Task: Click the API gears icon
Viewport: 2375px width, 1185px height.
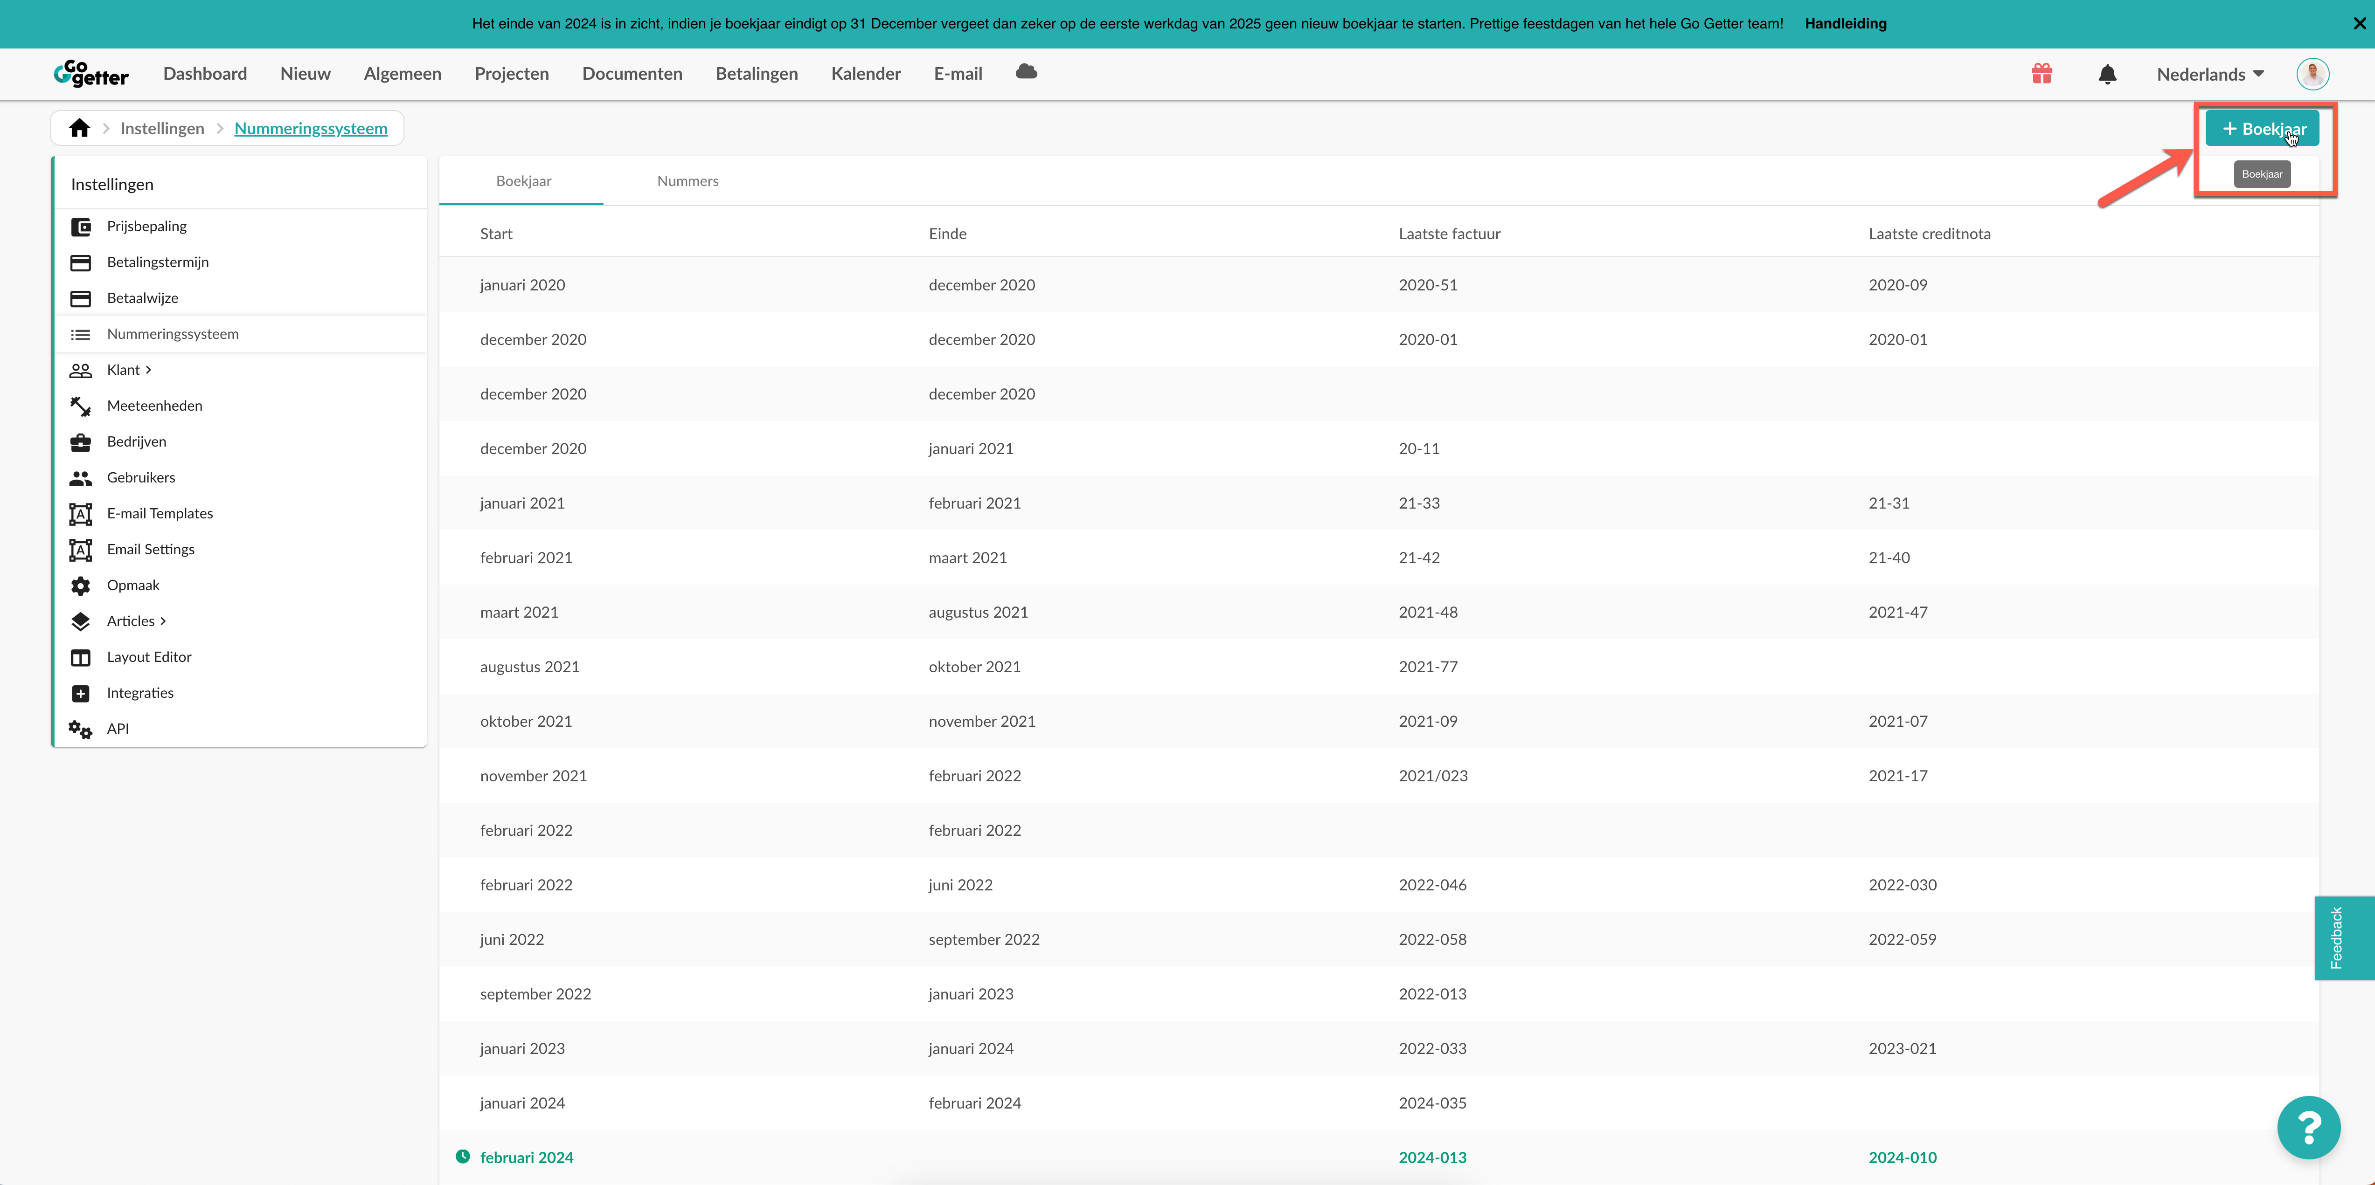Action: pos(81,730)
